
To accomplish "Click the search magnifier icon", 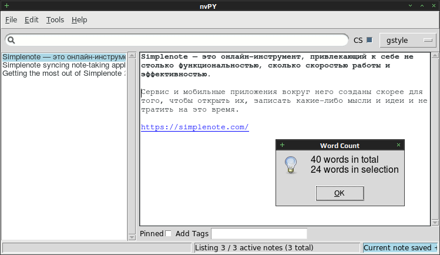I will pos(11,40).
